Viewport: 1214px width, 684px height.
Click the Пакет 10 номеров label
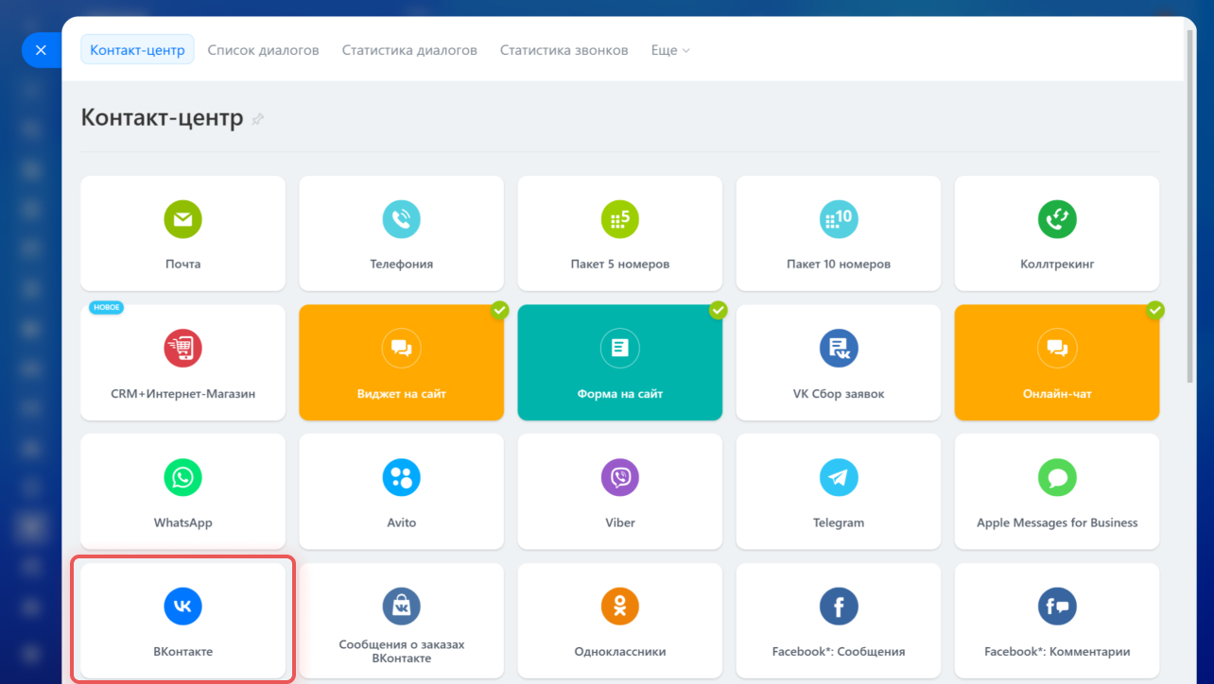tap(839, 265)
